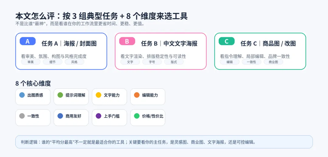This screenshot has width=328, height=157.
Task: Click the 版式 tag pill
Action: click(174, 62)
